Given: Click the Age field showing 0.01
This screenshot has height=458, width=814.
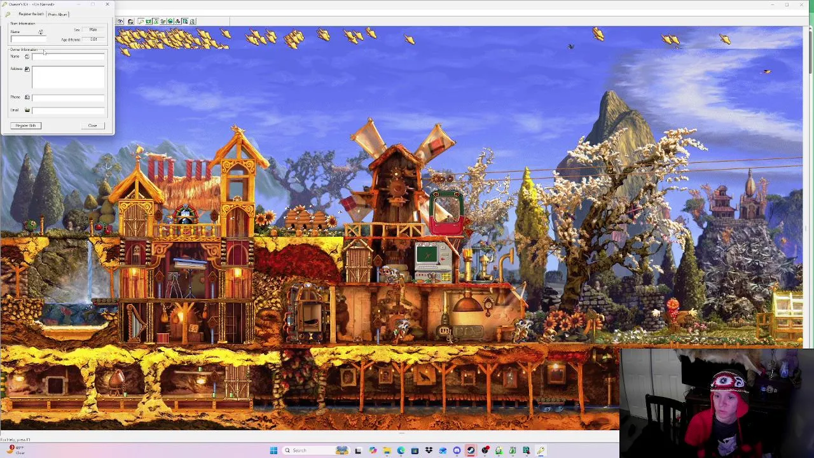Looking at the screenshot, I should point(93,39).
